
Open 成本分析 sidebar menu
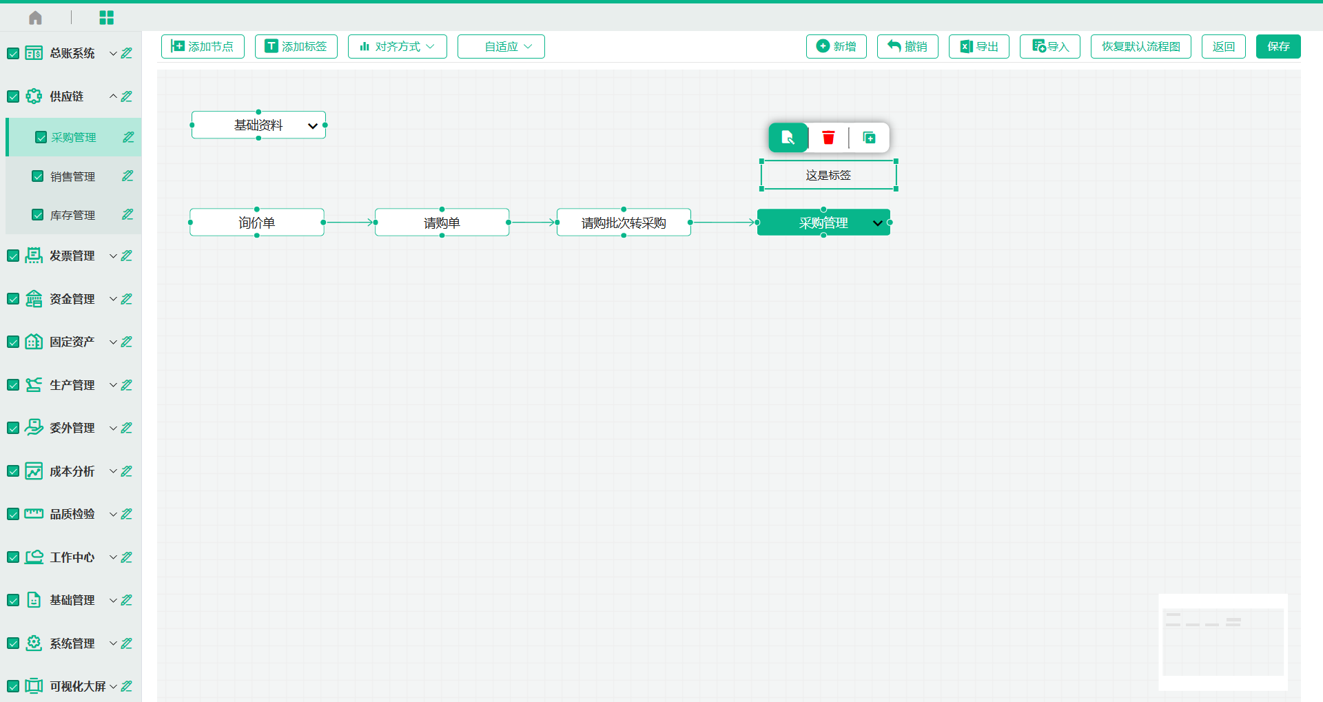(72, 471)
